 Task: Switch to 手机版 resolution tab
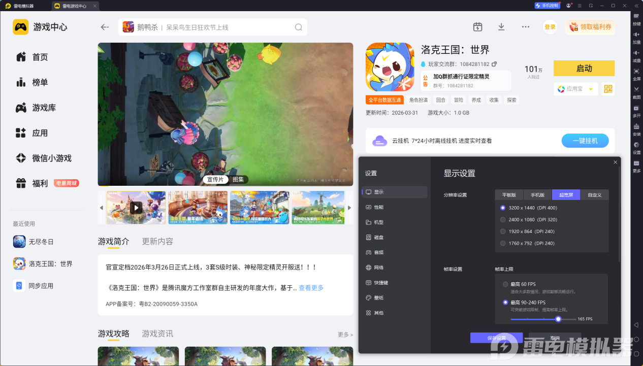537,194
